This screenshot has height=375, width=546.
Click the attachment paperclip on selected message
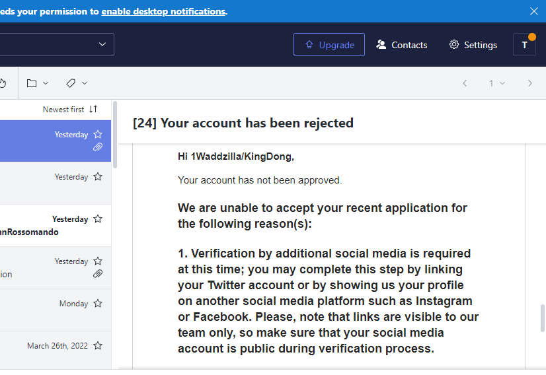pyautogui.click(x=98, y=147)
